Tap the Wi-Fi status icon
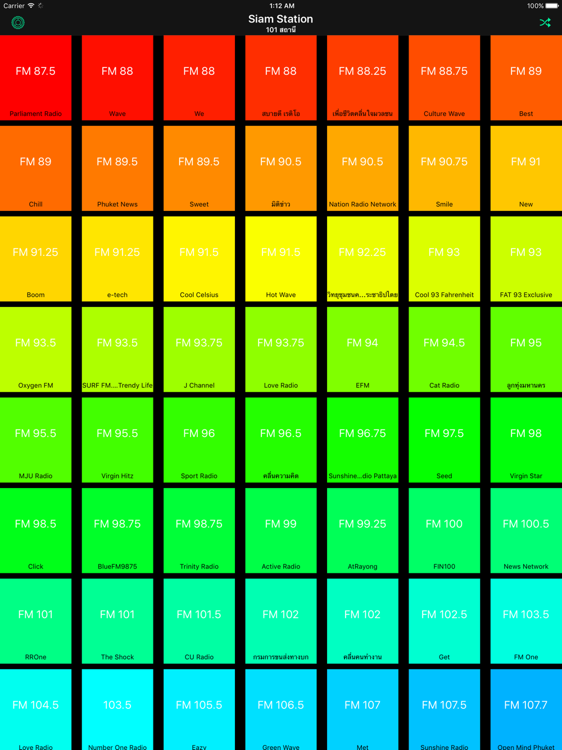Screen dimensions: 562x750 (31, 6)
